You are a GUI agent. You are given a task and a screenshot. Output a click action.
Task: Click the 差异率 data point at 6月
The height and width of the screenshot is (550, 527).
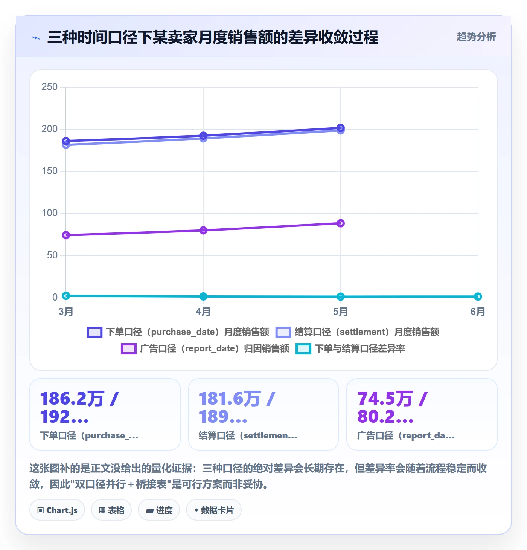coord(478,296)
